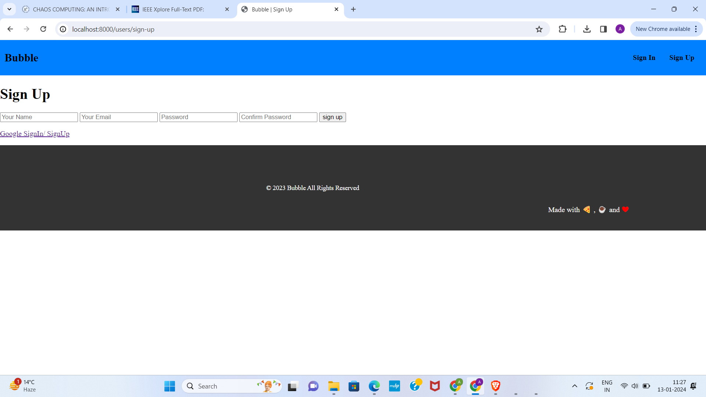Open the tab search dropdown arrow
The width and height of the screenshot is (706, 397).
click(x=9, y=9)
